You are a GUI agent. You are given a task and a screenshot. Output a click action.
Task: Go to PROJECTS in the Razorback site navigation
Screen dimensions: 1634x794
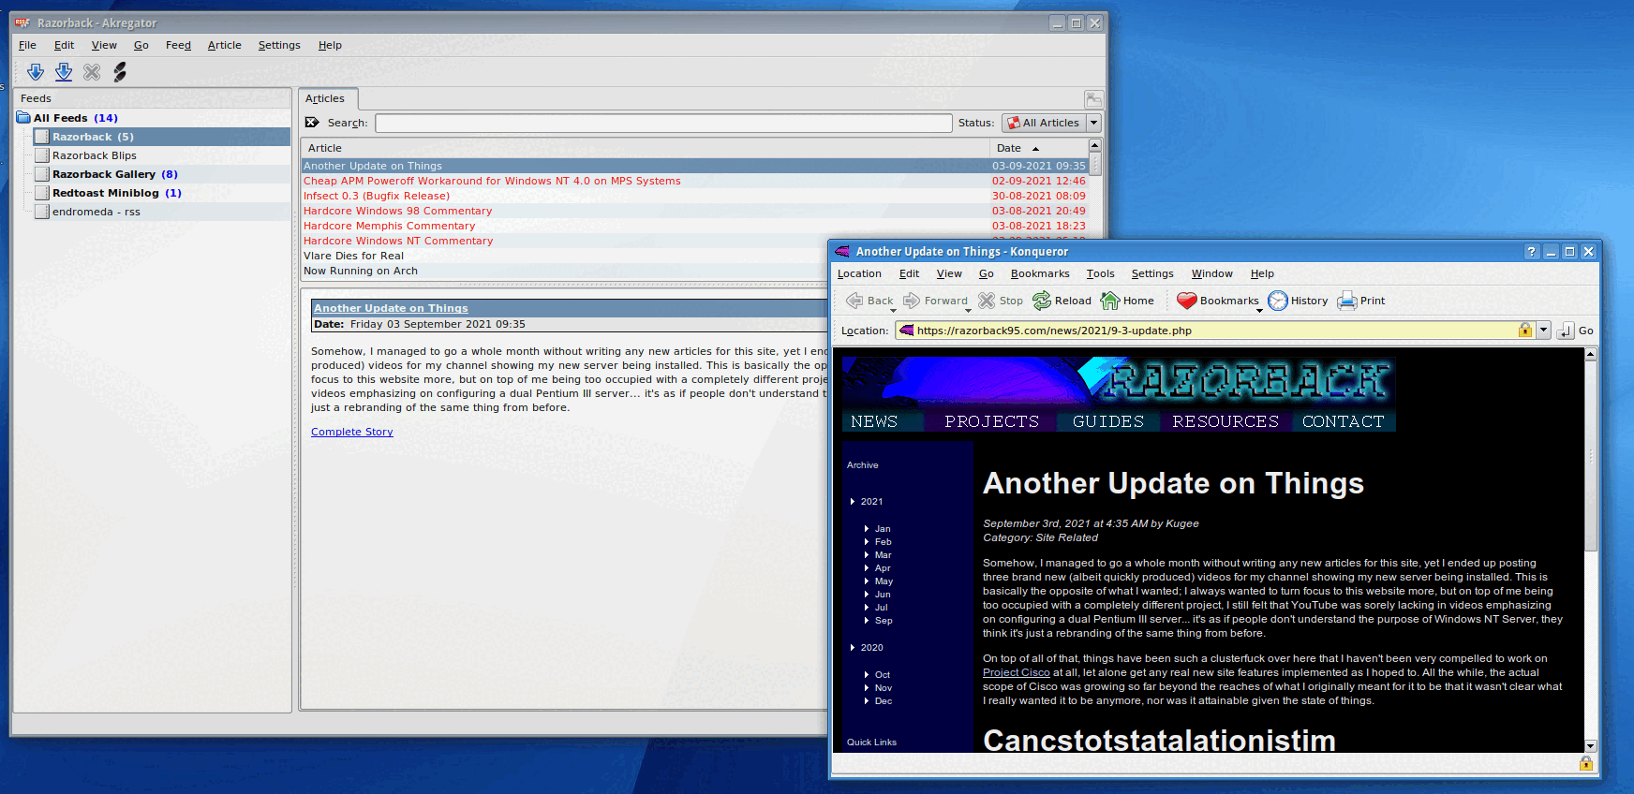click(x=991, y=421)
